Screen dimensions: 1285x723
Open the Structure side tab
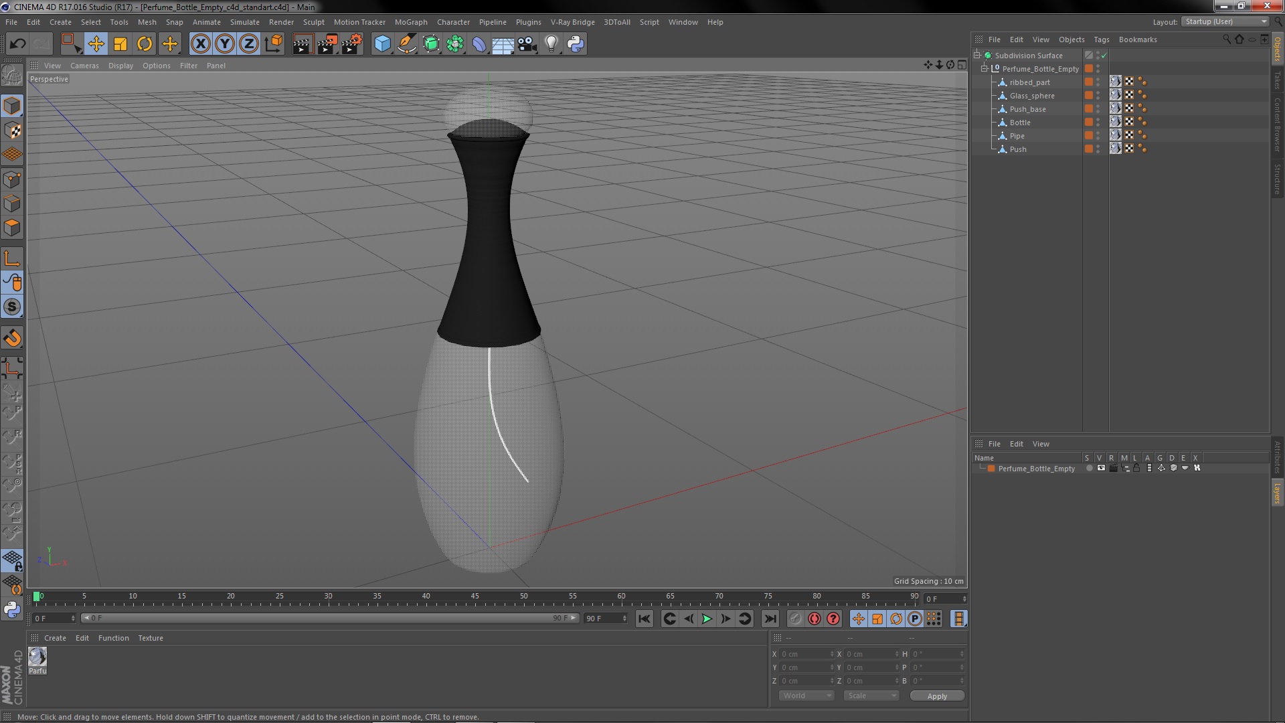coord(1278,179)
